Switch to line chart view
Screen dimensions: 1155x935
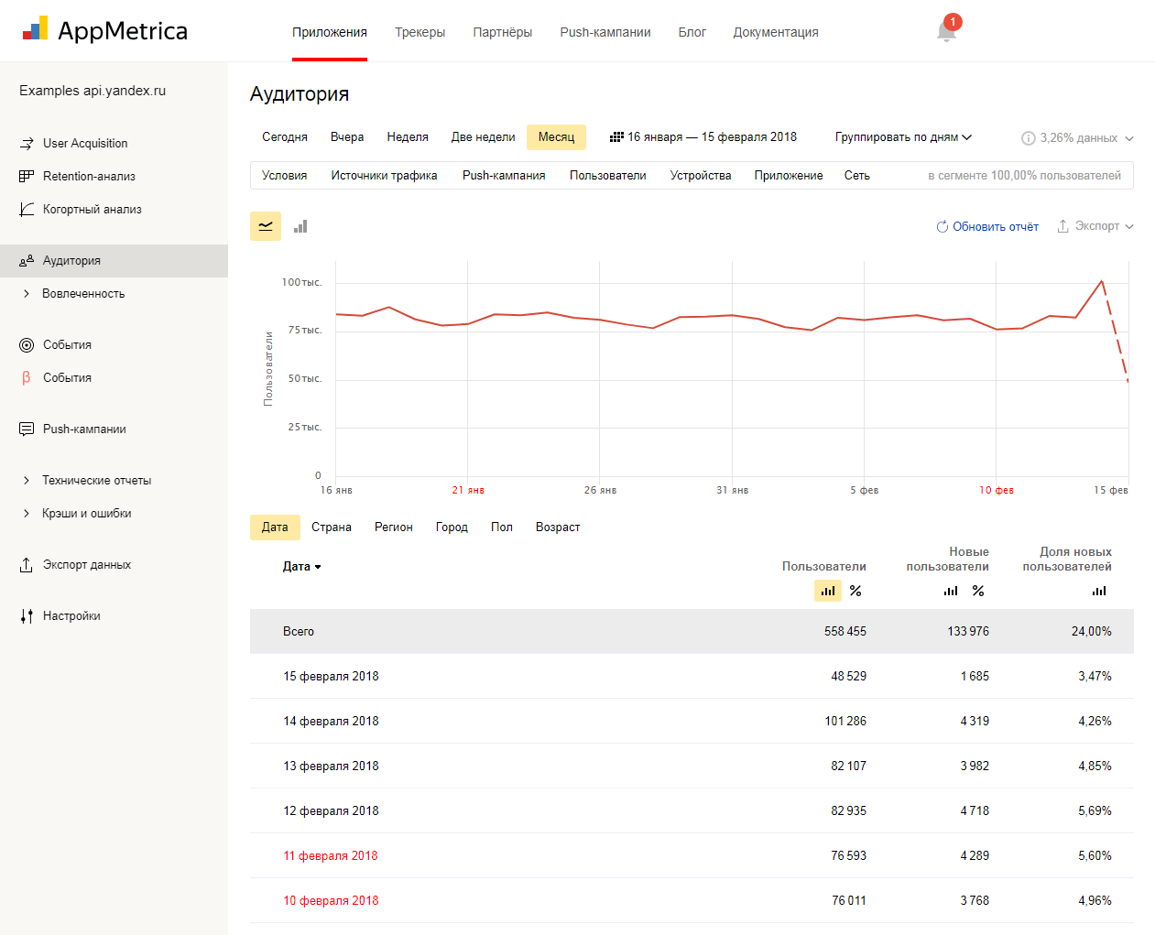[x=266, y=226]
